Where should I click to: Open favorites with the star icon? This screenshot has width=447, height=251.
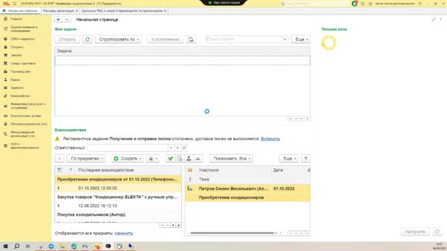click(x=370, y=3)
